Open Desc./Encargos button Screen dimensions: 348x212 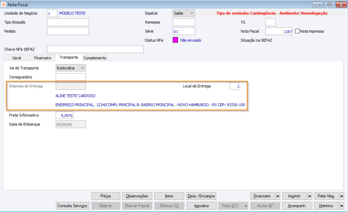[201, 196]
